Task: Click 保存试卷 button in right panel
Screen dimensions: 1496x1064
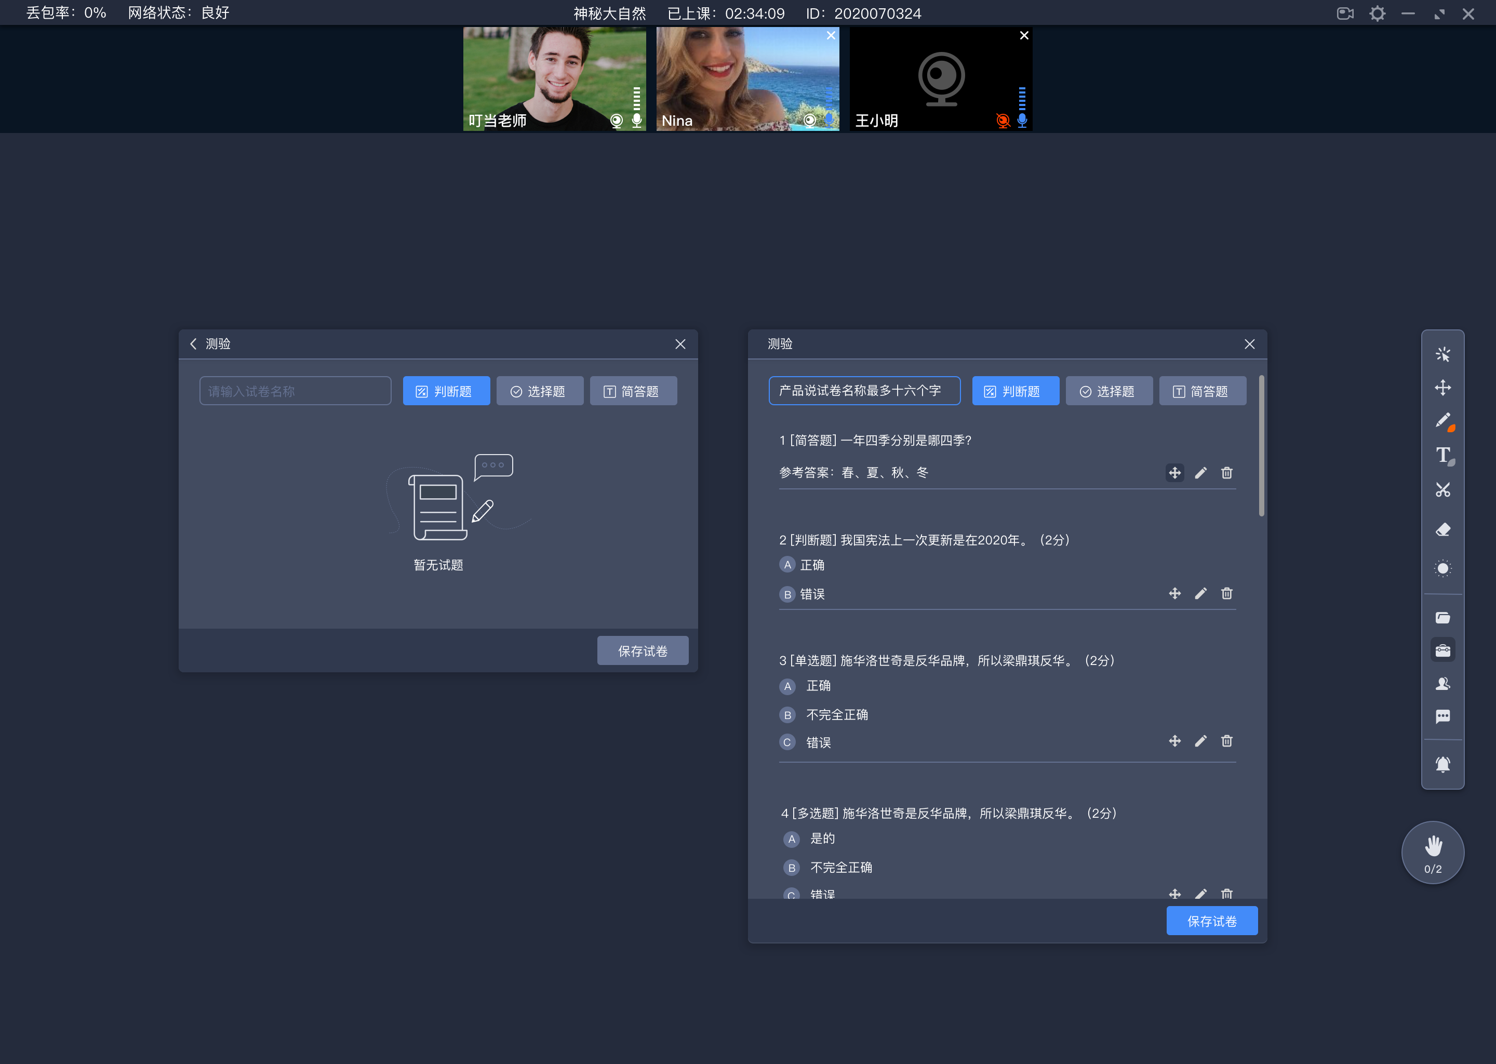Action: (1212, 920)
